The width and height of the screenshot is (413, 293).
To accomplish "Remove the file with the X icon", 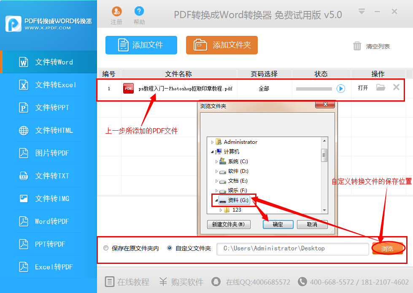I will [396, 87].
